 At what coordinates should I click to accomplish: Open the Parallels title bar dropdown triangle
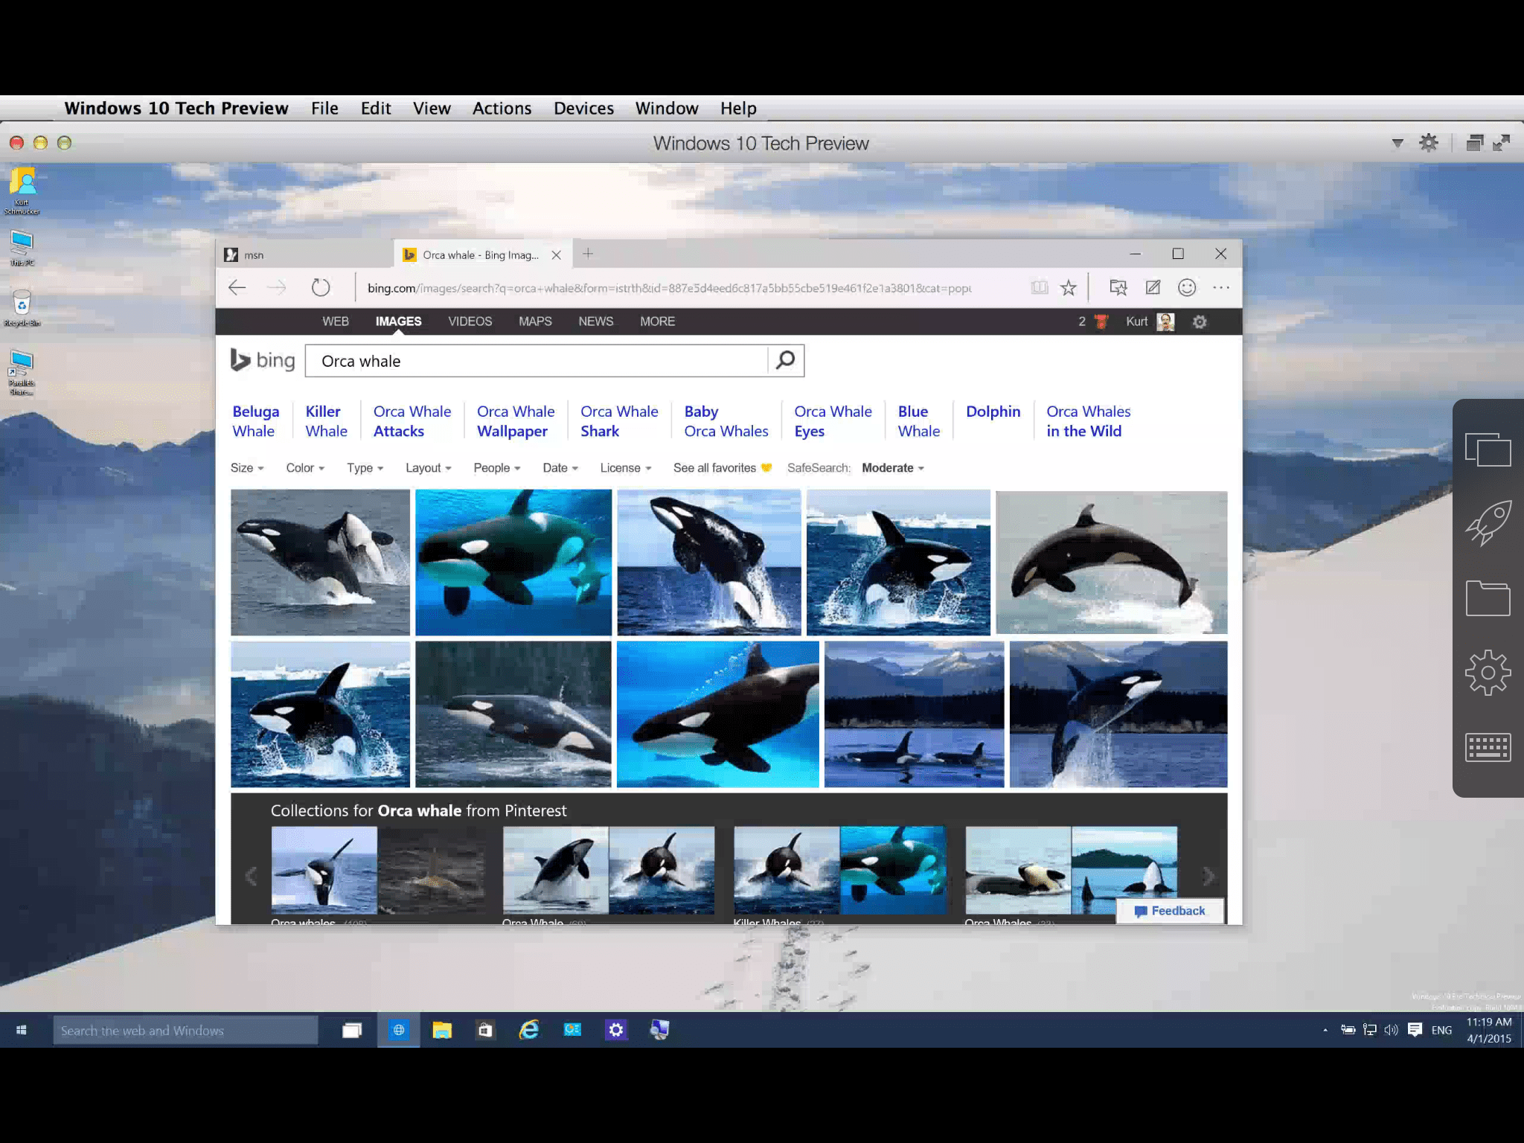(1397, 143)
